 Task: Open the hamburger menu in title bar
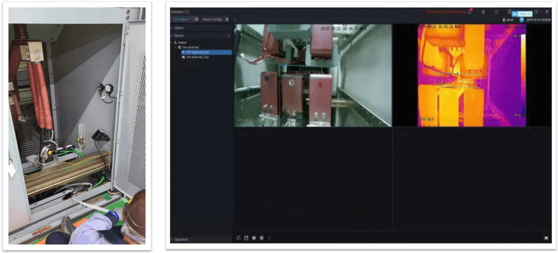click(497, 11)
